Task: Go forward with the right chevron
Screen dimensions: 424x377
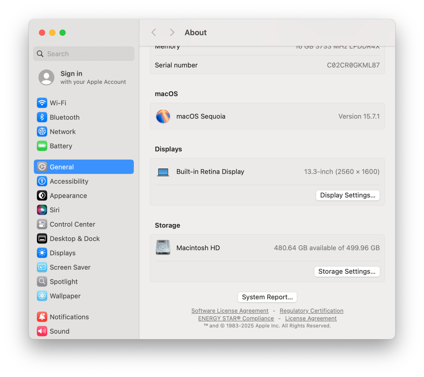Action: tap(172, 33)
